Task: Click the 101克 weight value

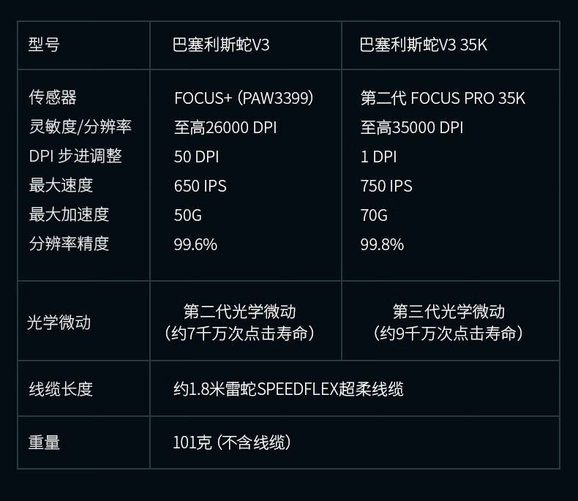Action: pyautogui.click(x=192, y=442)
